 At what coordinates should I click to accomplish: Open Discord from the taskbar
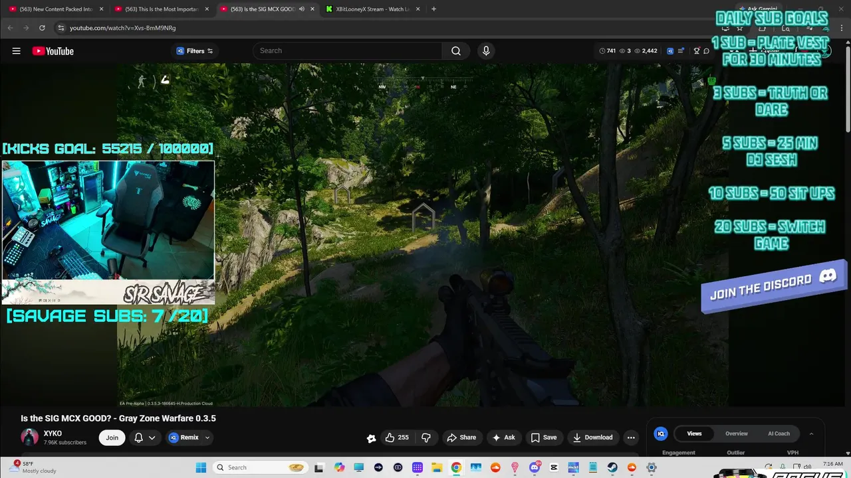pos(535,467)
